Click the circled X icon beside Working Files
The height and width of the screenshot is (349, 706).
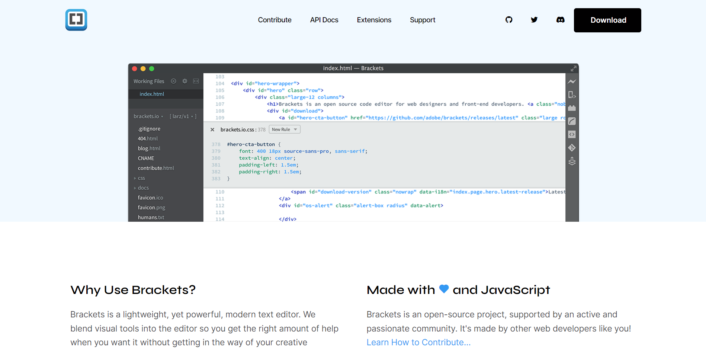tap(173, 81)
